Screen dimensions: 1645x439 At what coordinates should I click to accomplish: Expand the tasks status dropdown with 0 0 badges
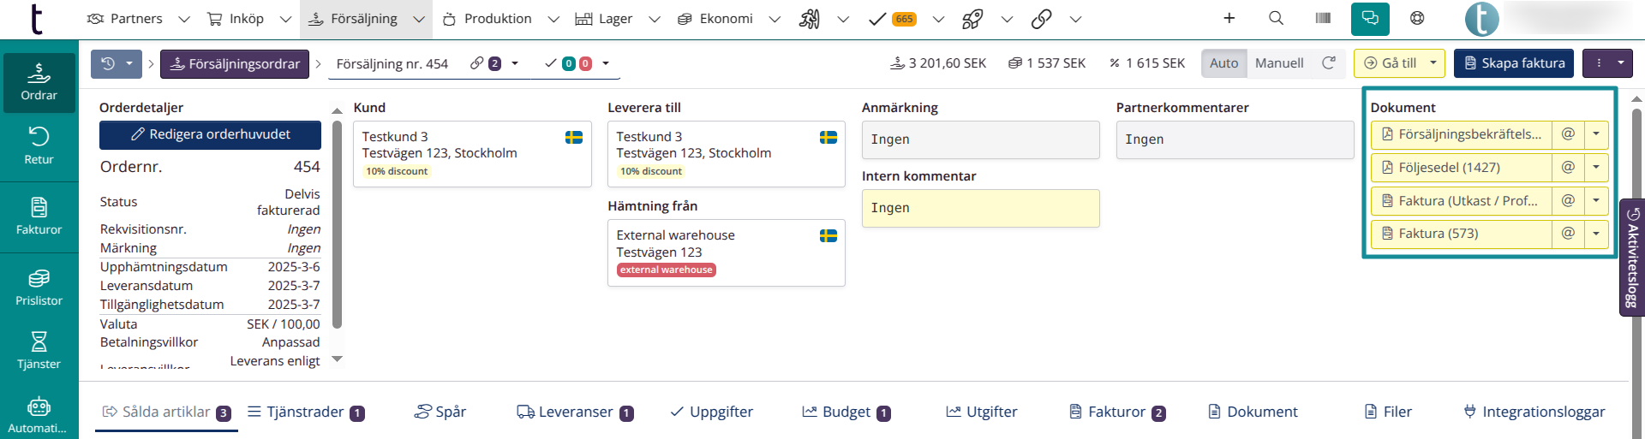pos(606,63)
